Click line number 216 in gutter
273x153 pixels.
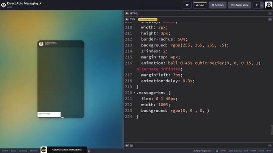[x=128, y=63]
